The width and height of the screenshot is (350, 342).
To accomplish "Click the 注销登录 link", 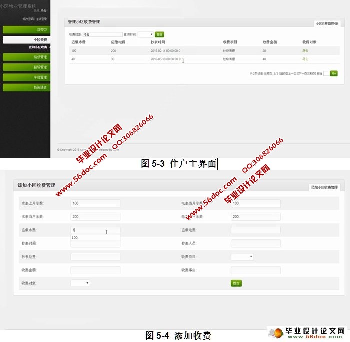I will coord(41,19).
